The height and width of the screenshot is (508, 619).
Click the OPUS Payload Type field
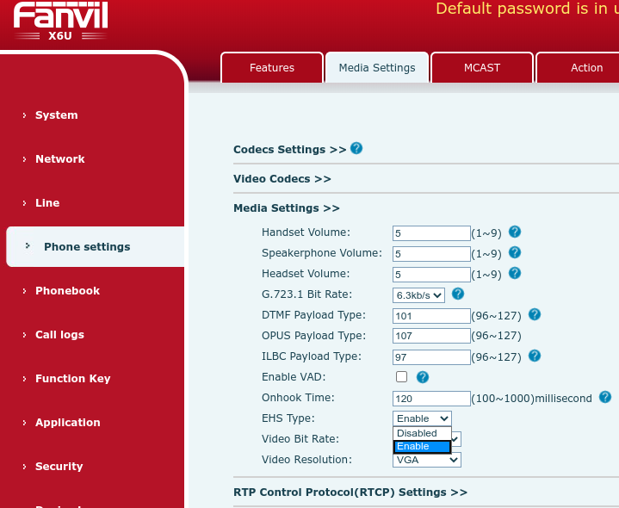[x=431, y=336]
